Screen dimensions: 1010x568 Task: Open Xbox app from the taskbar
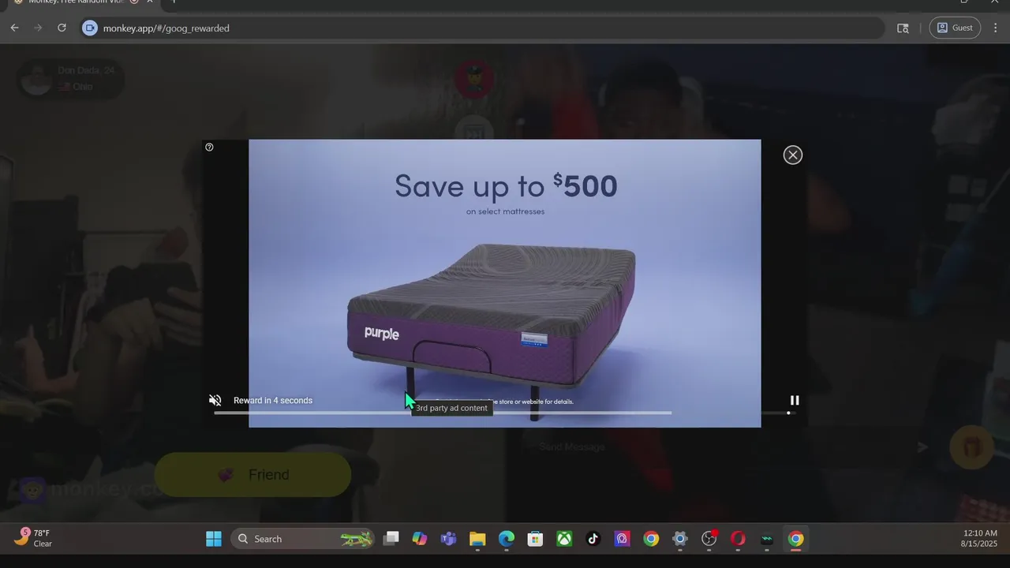[564, 539]
